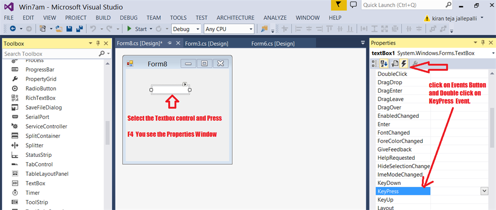The height and width of the screenshot is (210, 496).
Task: Open the textBox1 object selector dropdown
Action: (494, 53)
